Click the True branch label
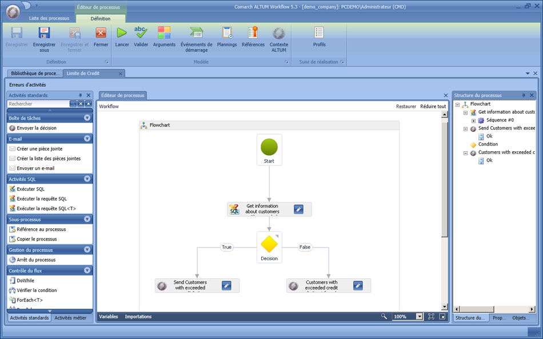Viewport: 543px width, 339px height. tap(226, 247)
